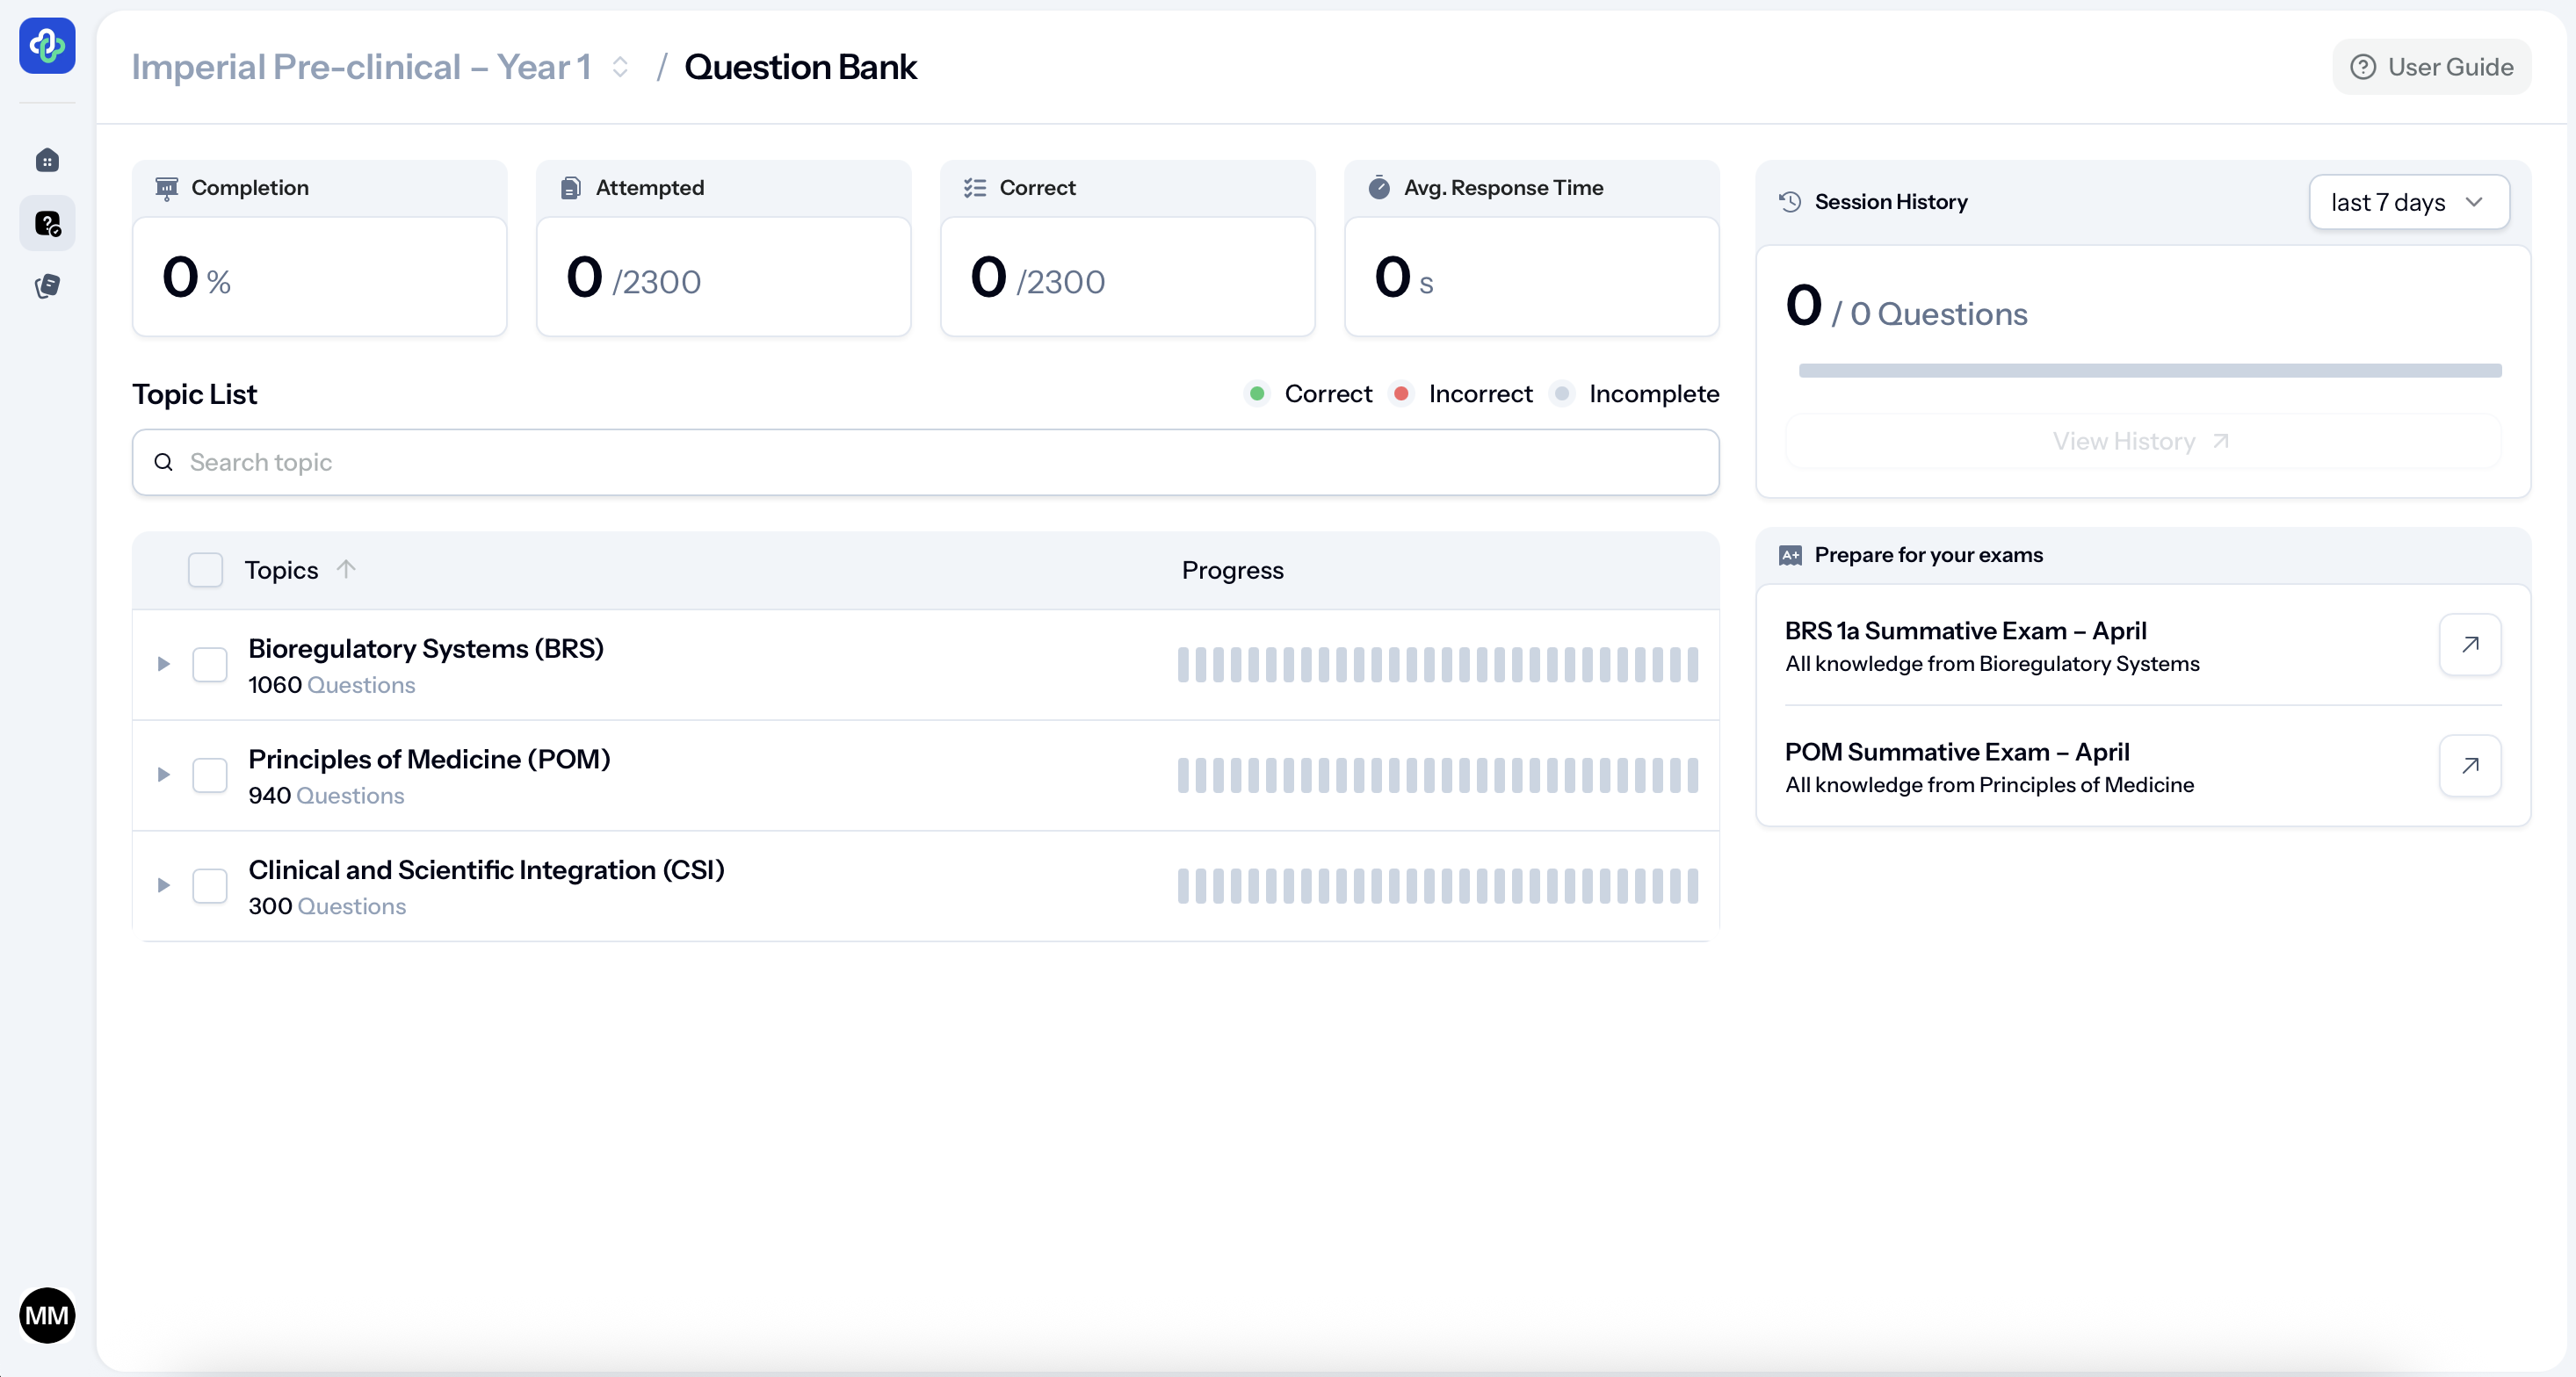The image size is (2576, 1377).
Task: Expand Clinical and Scientific Integration row
Action: tap(164, 885)
